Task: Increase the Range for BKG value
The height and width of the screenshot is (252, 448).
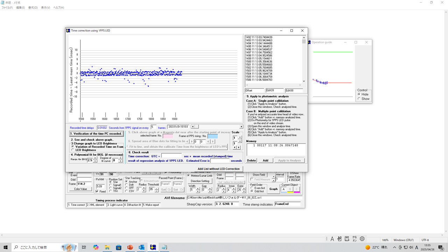Action: tap(95, 159)
